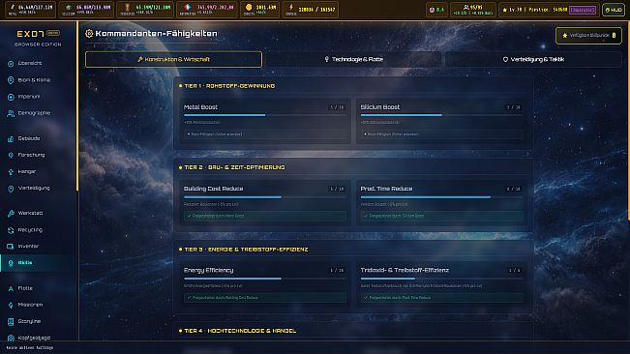Screen dimensions: 630x354
Task: Click the Verteidigung icon in the sidebar
Action: click(x=11, y=189)
